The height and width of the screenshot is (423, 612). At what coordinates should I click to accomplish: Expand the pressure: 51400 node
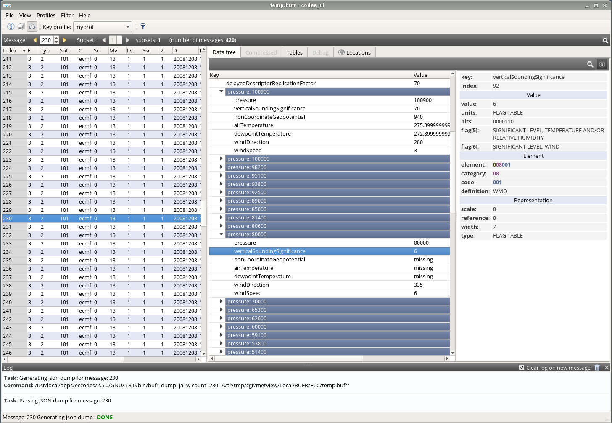[x=221, y=352]
